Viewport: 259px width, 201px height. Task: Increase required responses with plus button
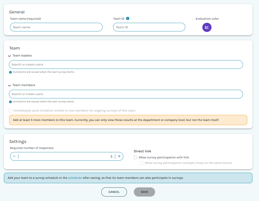tap(119, 156)
